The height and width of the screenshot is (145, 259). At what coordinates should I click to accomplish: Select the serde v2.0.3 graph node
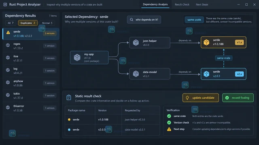(223, 74)
